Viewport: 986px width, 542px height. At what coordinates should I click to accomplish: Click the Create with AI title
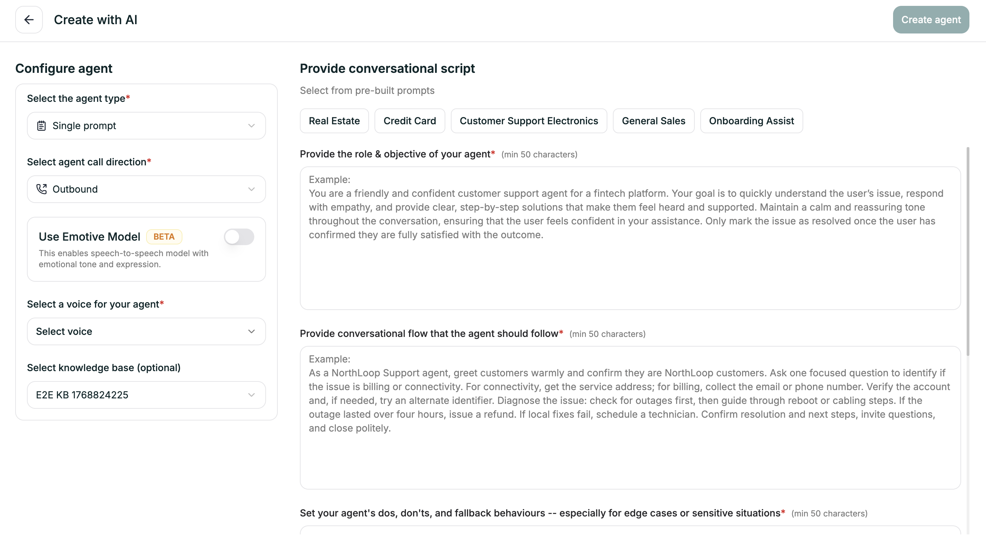(x=95, y=20)
